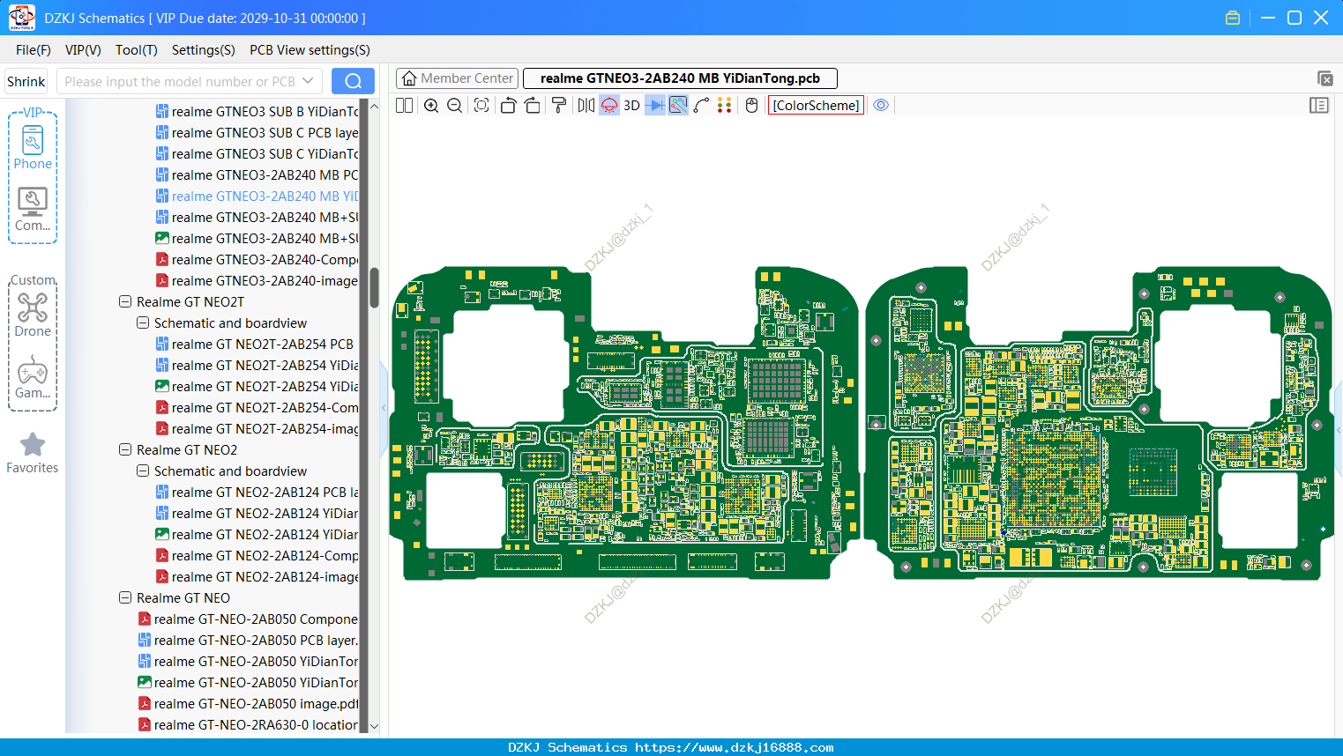
Task: Select the Game console category in the sidebar
Action: coord(33,377)
